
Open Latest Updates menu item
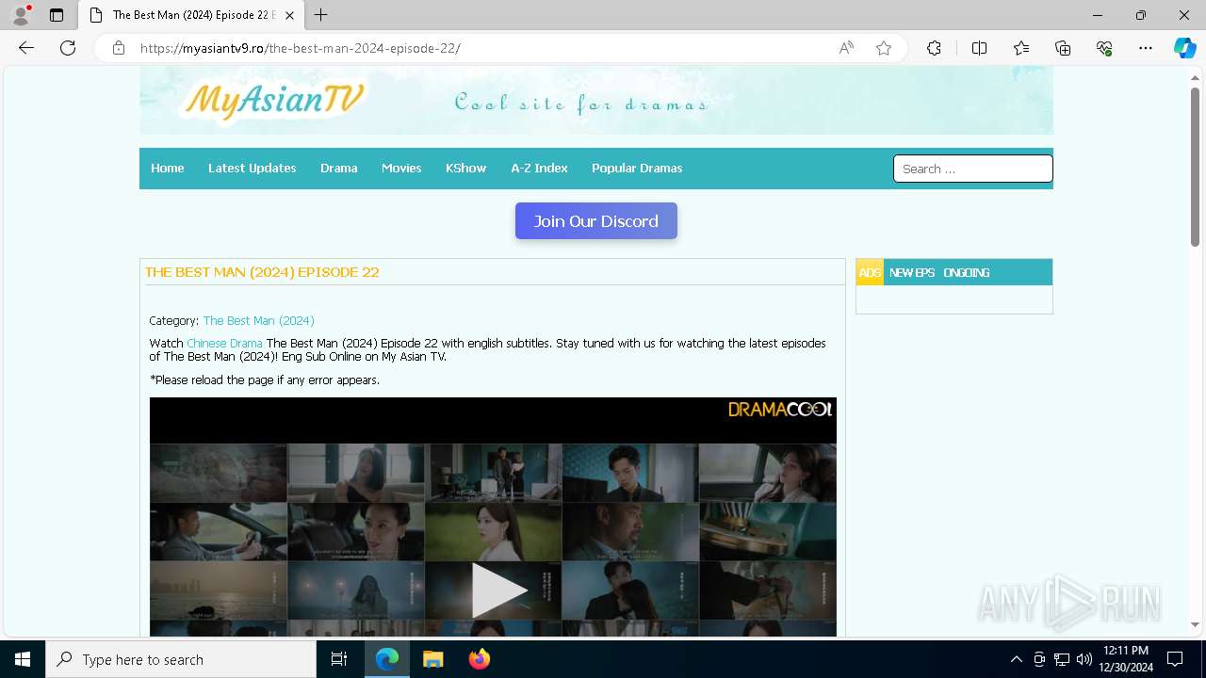[253, 168]
